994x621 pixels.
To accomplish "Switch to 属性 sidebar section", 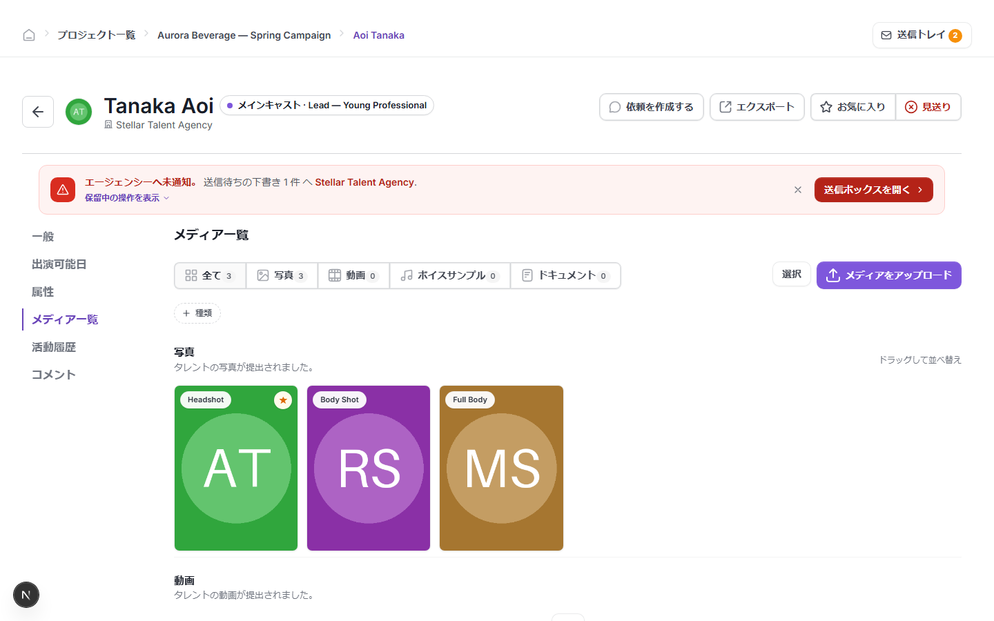I will tap(43, 292).
